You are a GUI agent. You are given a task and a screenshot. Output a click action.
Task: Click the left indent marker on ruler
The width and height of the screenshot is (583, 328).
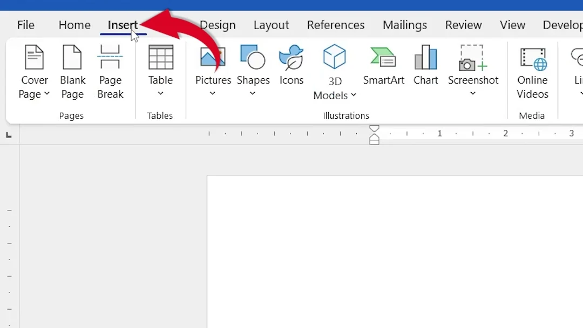(x=375, y=141)
